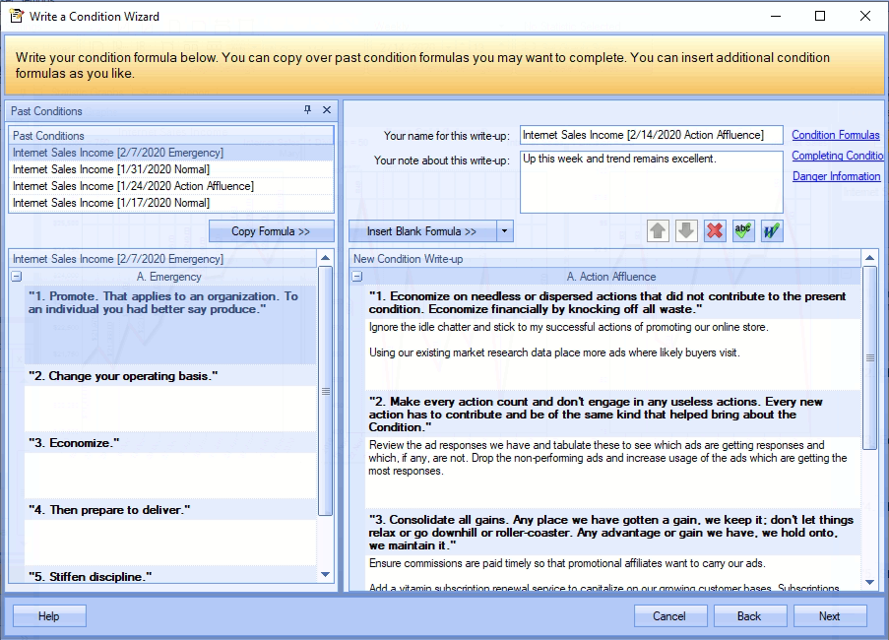Screen dimensions: 889x640
Task: Run spell check with the abc icon
Action: pyautogui.click(x=743, y=230)
